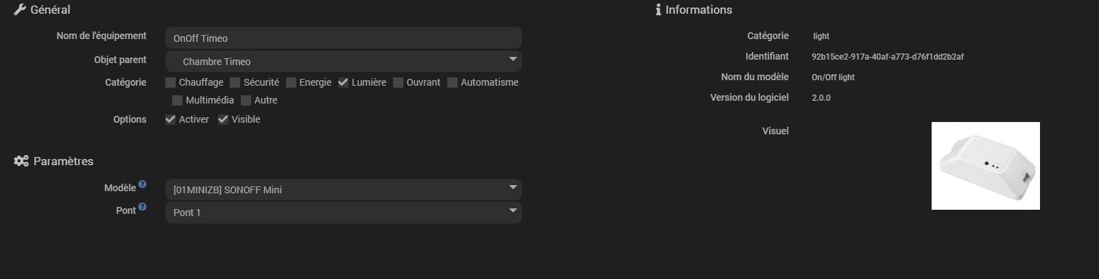Disable the Activer option checkbox
The image size is (1099, 279).
click(x=171, y=119)
